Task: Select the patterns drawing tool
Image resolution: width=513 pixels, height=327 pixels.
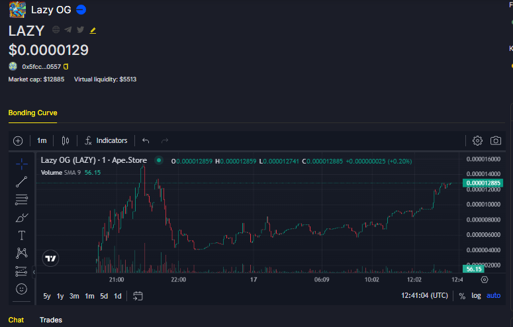Action: [x=22, y=253]
